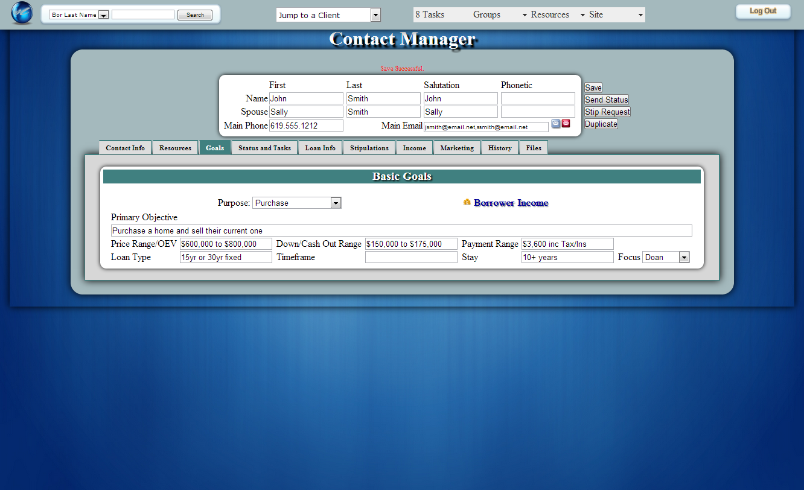This screenshot has height=490, width=804.
Task: Expand the Jump to a Client dropdown
Action: click(328, 15)
